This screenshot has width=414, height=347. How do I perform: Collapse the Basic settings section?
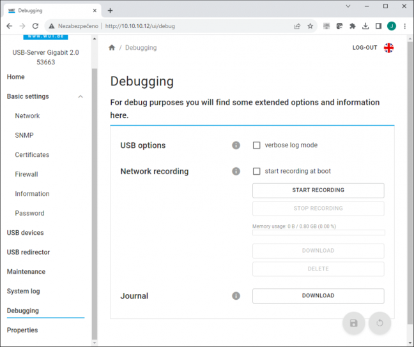[x=80, y=96]
